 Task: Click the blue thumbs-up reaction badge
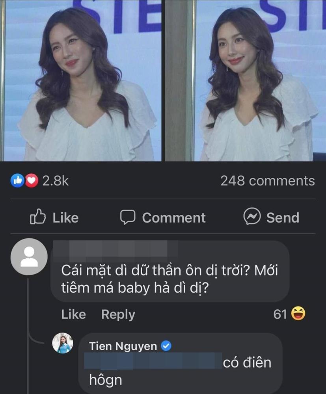(17, 181)
